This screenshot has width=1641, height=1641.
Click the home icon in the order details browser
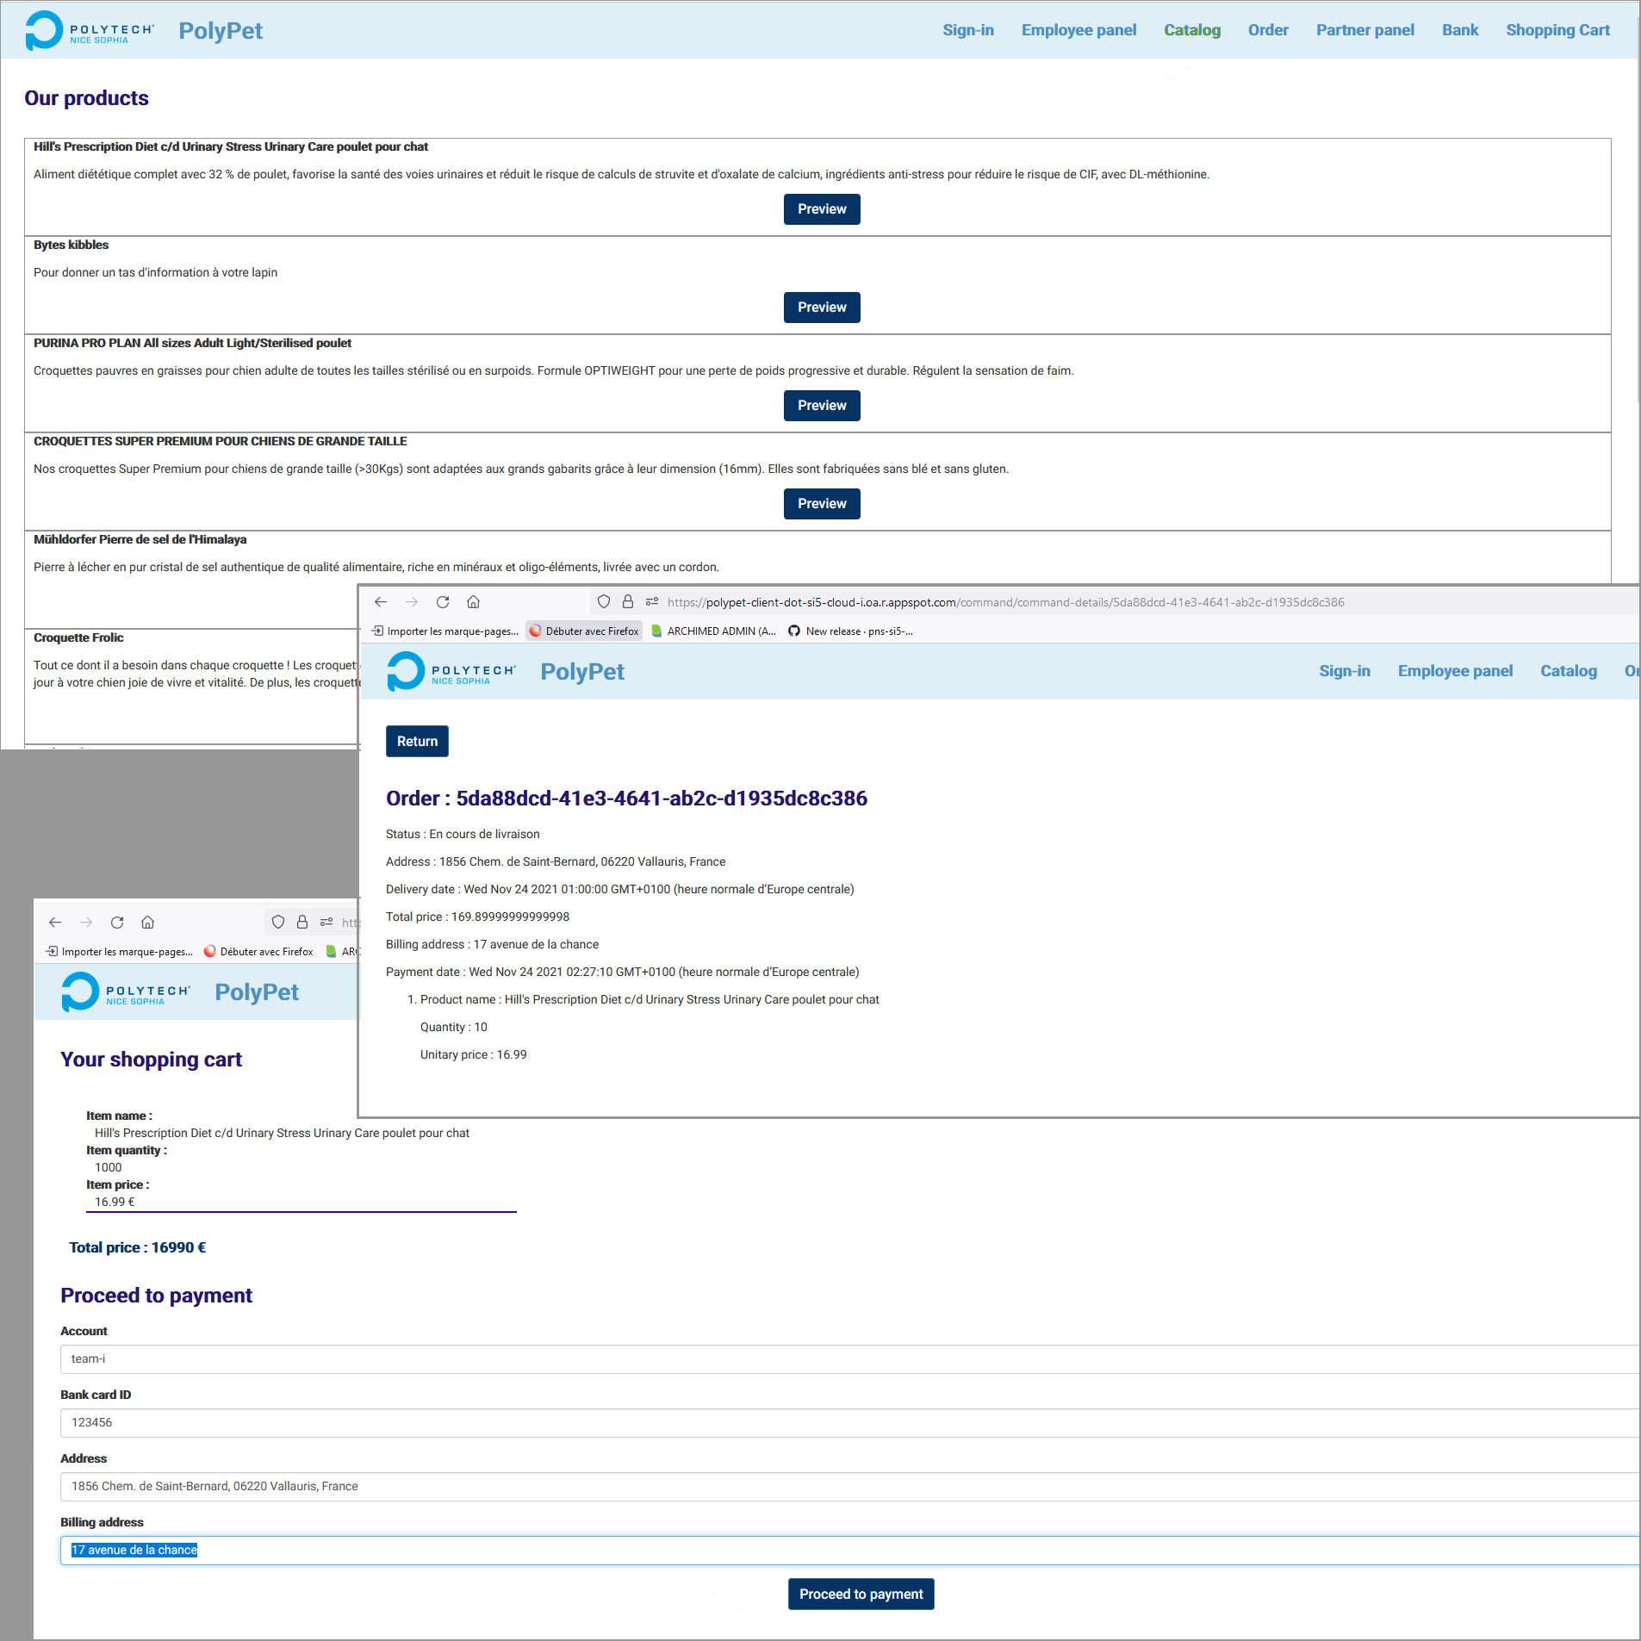point(473,602)
